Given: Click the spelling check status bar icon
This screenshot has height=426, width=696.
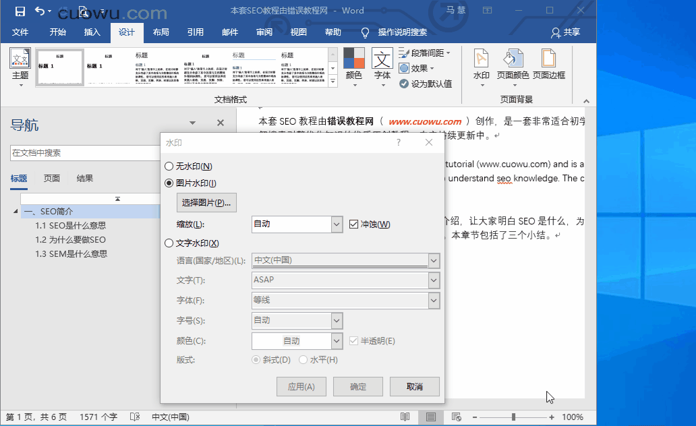Looking at the screenshot, I should 135,417.
